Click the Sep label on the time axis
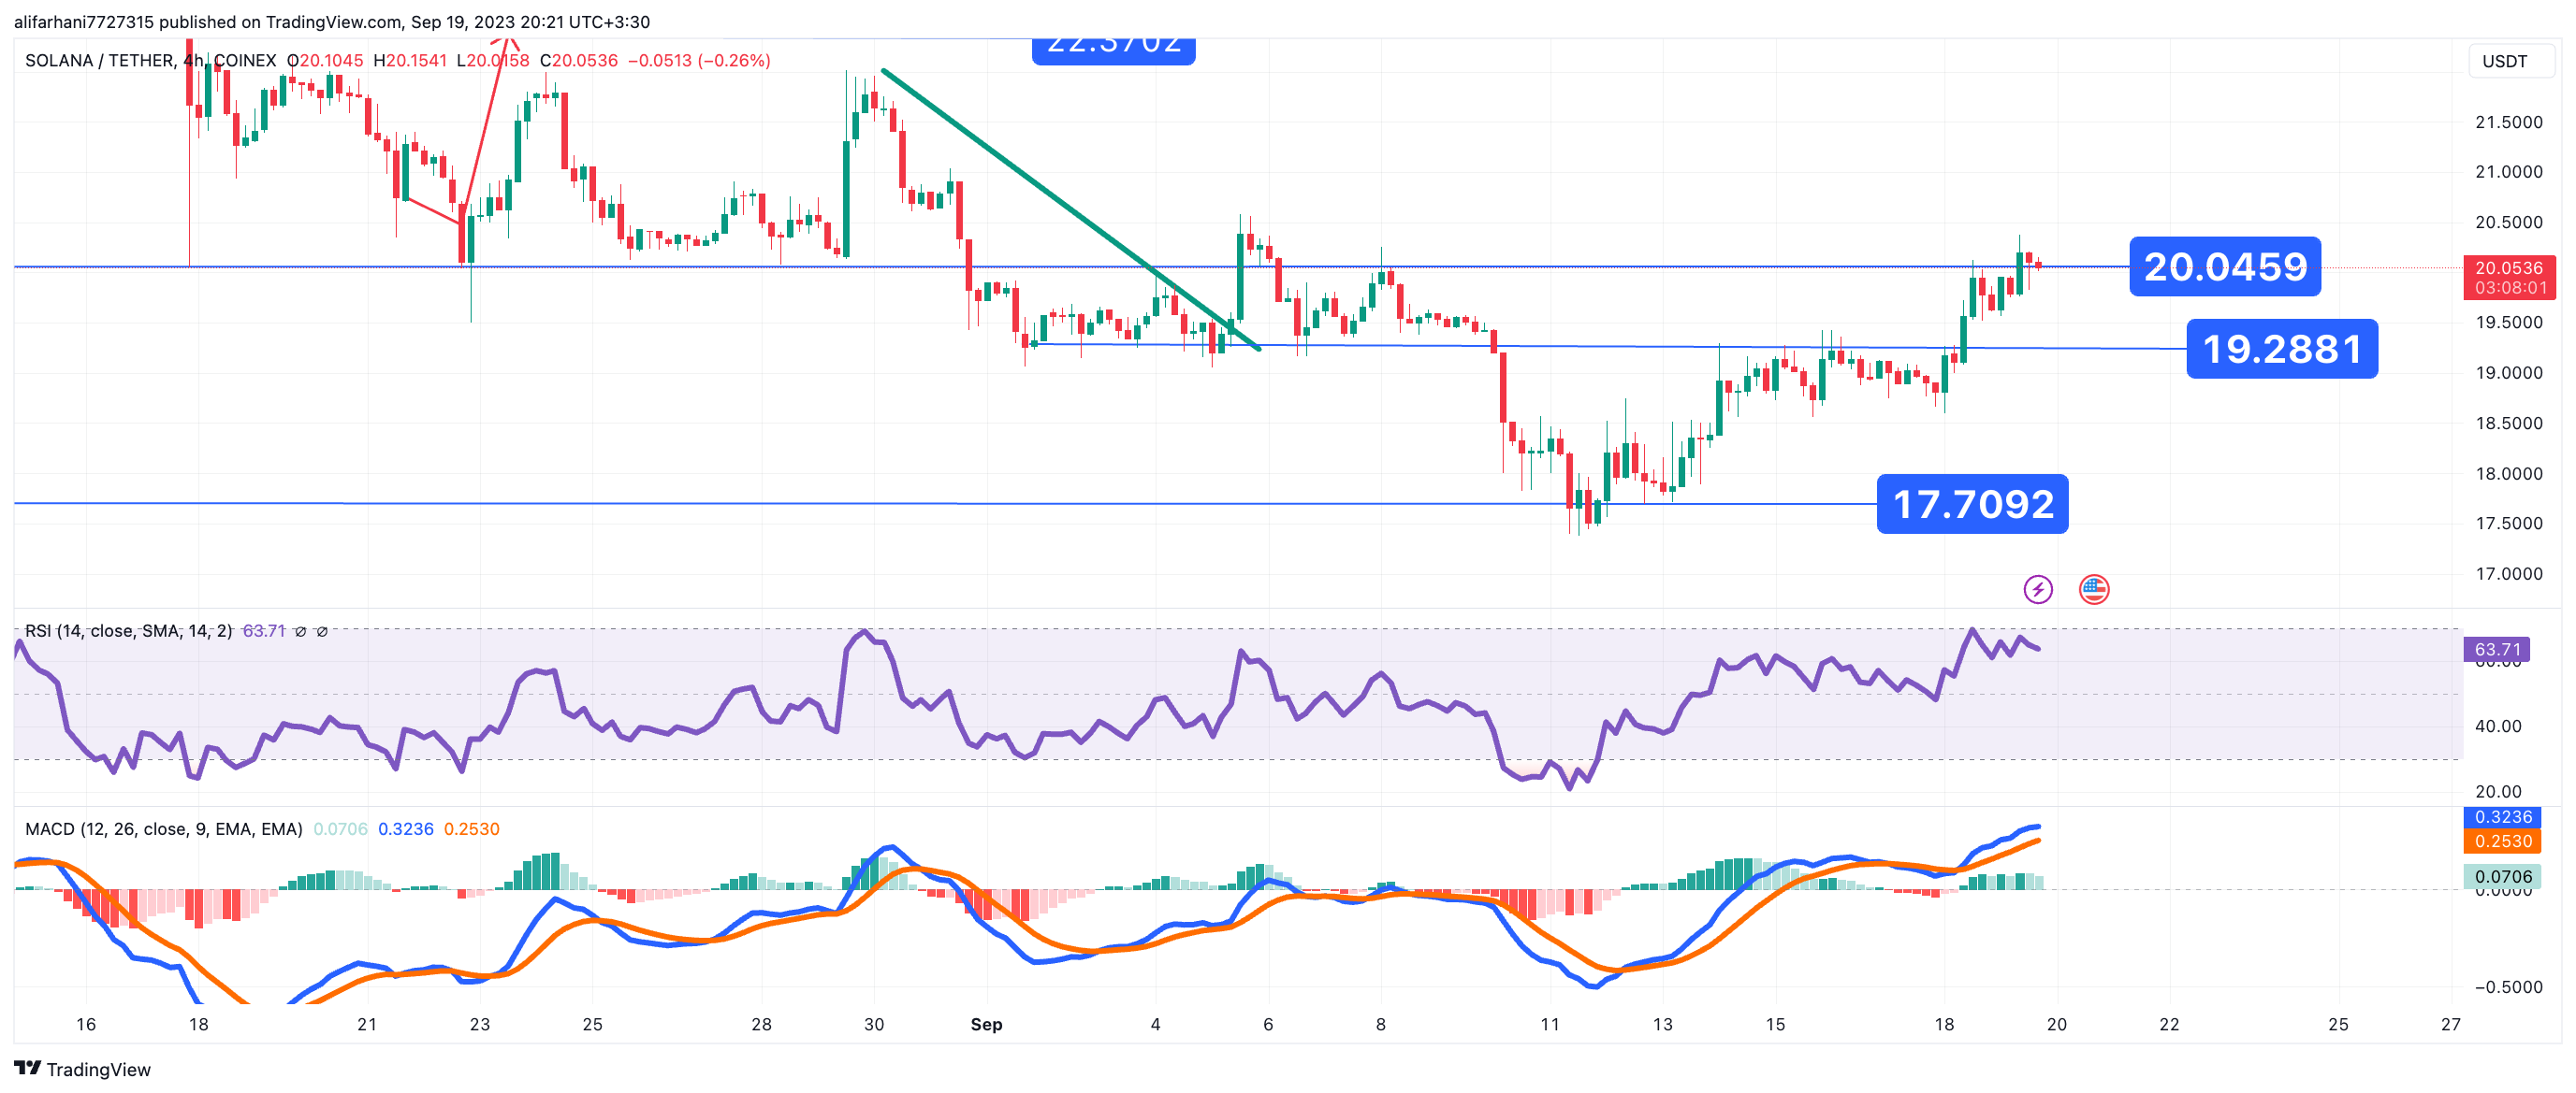This screenshot has width=2576, height=1093. pyautogui.click(x=986, y=1024)
